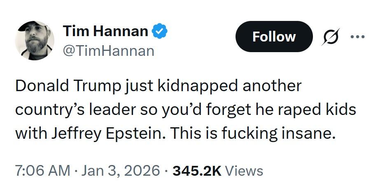Tap the verified badge beside Tim Hannan
The height and width of the screenshot is (195, 371).
pos(160,31)
